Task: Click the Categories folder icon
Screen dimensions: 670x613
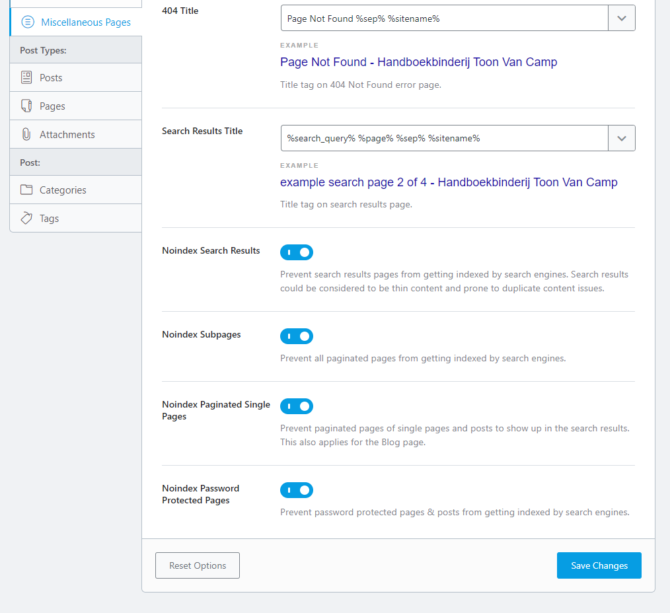Action: [x=26, y=190]
